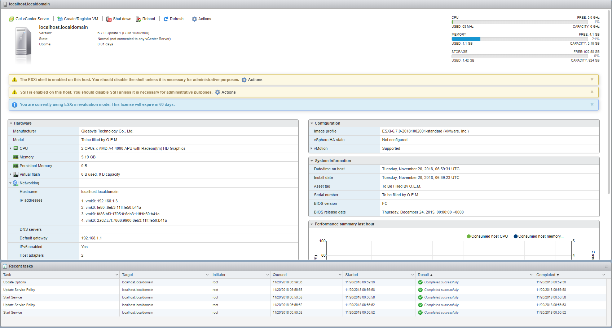Click the ESXi shell warning triangle icon
Screen dimensions: 612x328
pos(14,80)
